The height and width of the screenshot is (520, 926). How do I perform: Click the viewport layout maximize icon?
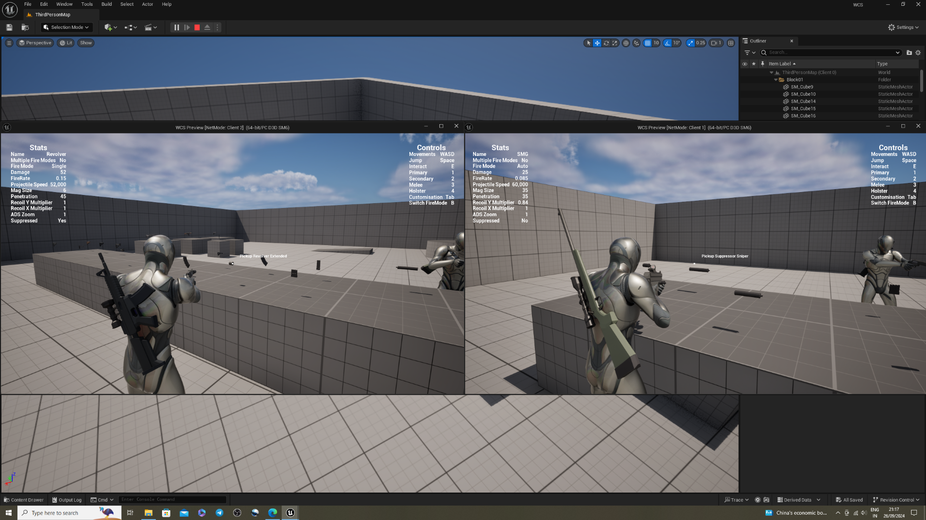click(x=731, y=43)
